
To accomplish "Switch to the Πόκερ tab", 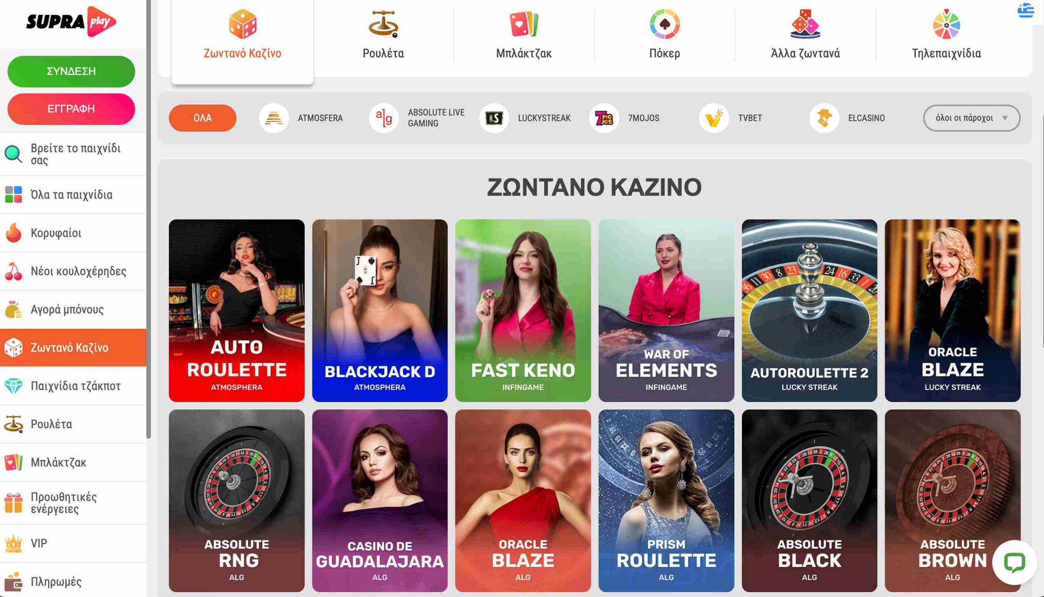I will 665,35.
